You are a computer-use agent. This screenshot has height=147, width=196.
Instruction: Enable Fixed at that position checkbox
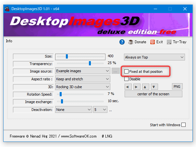[x=126, y=72]
